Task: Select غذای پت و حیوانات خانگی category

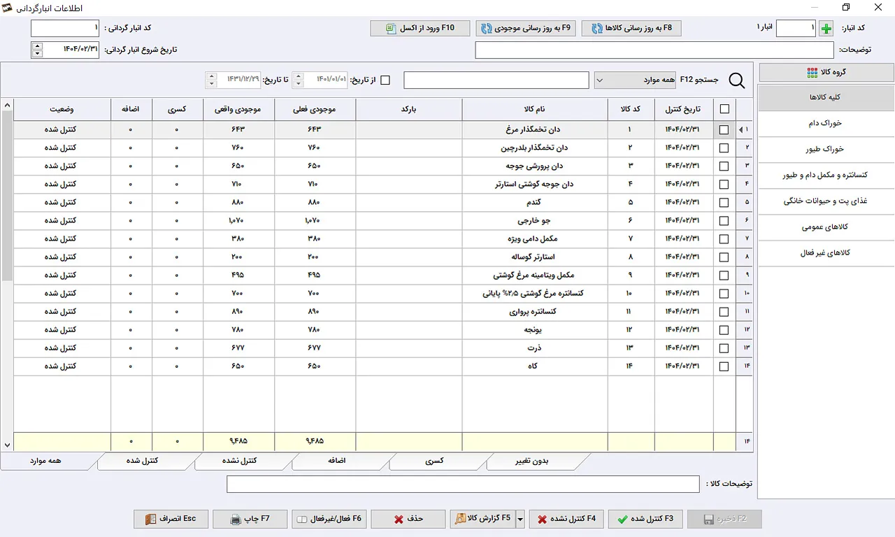Action: click(x=826, y=201)
